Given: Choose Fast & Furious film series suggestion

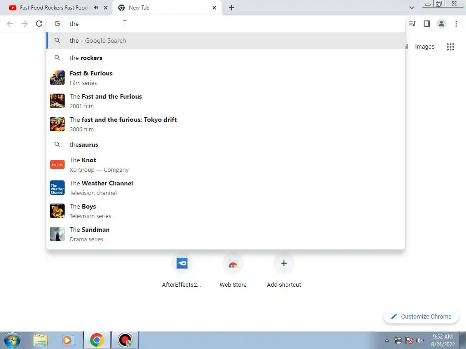Looking at the screenshot, I should click(226, 78).
